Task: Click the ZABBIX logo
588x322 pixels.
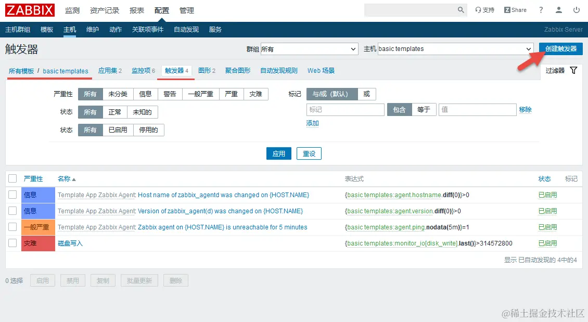Action: [30, 9]
